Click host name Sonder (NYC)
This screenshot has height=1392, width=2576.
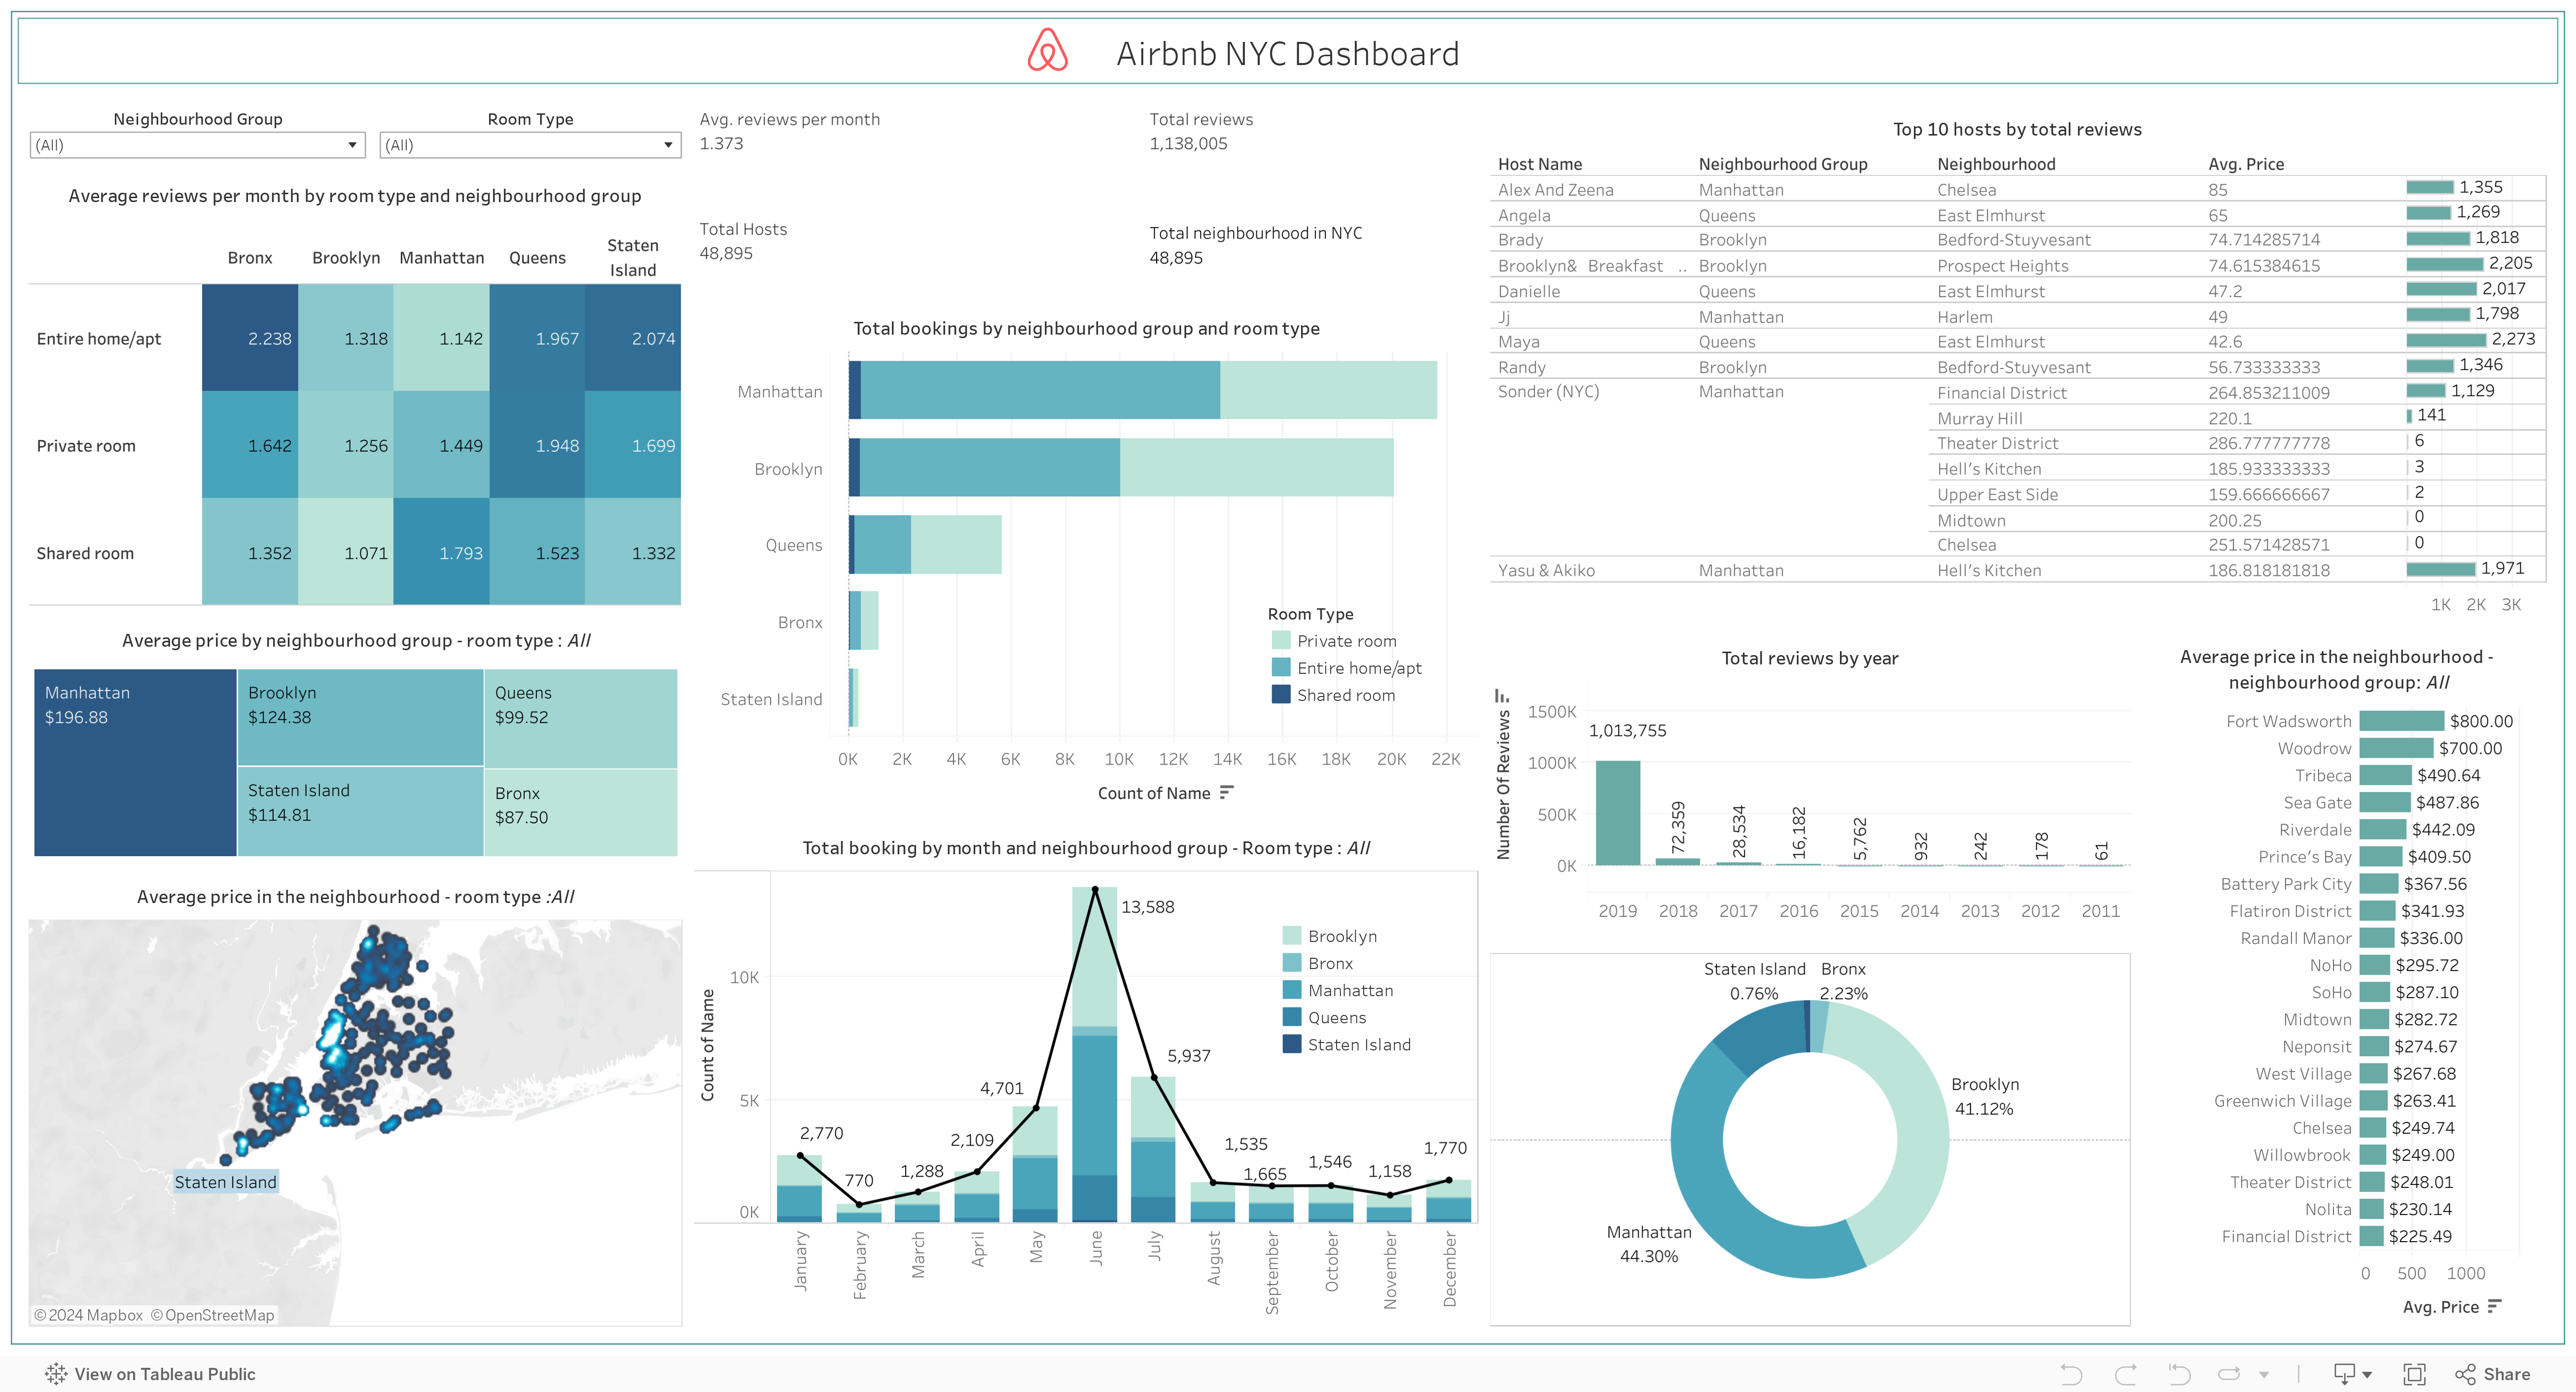click(1548, 391)
